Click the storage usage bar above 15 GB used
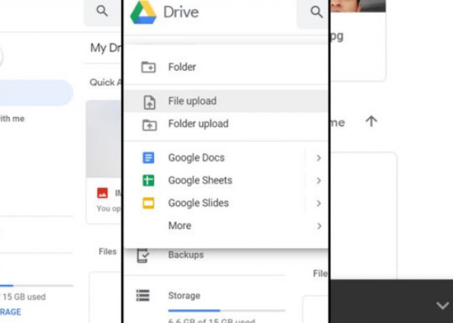This screenshot has width=453, height=323. [x=36, y=286]
